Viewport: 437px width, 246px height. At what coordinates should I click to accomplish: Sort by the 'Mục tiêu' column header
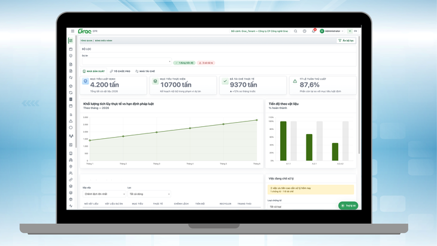coord(138,204)
